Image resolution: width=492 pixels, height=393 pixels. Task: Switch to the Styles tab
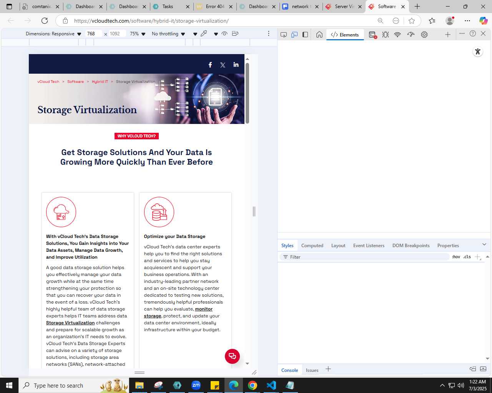tap(287, 246)
